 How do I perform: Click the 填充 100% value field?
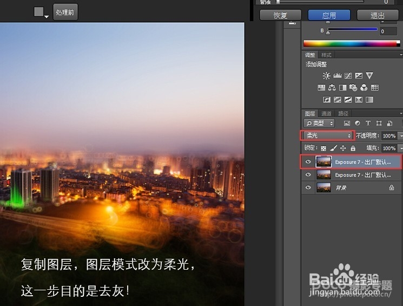pos(389,148)
